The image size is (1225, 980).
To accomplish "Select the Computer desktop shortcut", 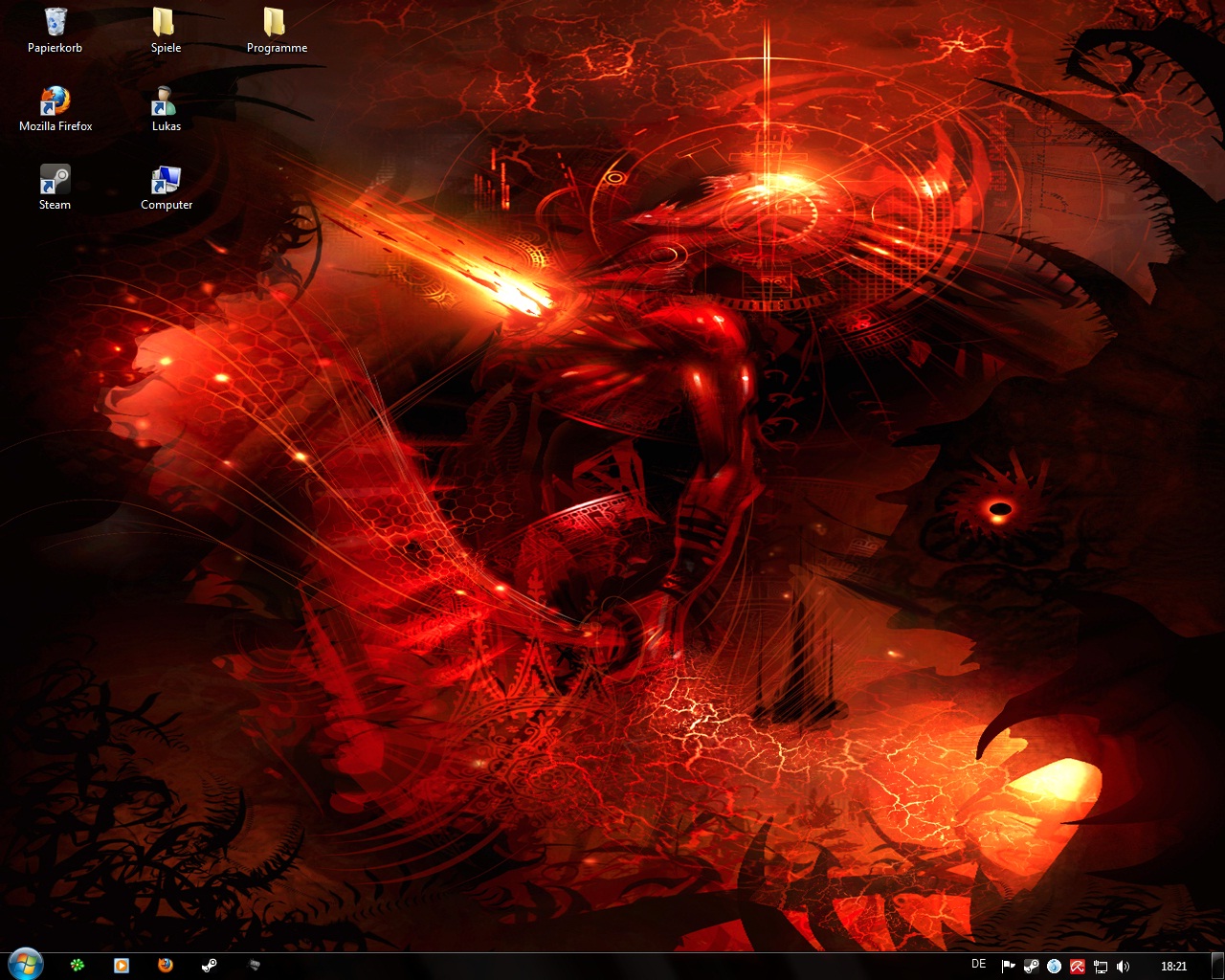I will click(x=166, y=187).
